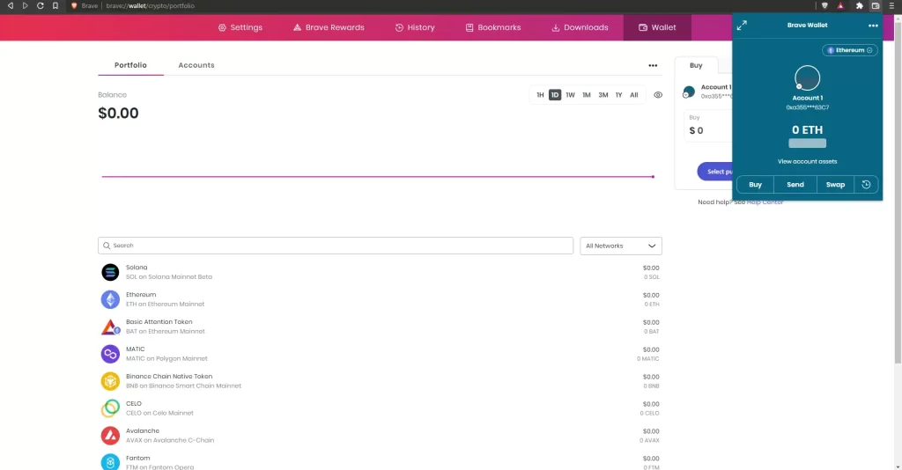Open the extensions puzzle icon
This screenshot has width=902, height=470.
click(860, 6)
